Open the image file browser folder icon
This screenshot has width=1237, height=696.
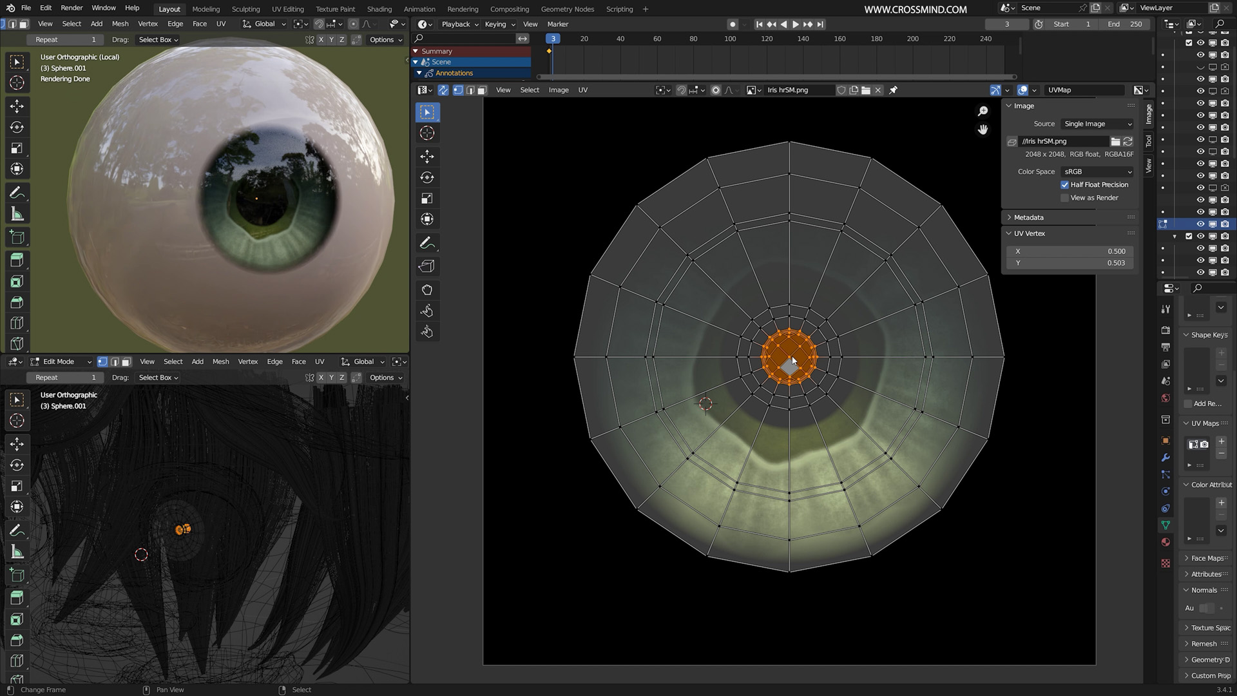click(x=1115, y=141)
